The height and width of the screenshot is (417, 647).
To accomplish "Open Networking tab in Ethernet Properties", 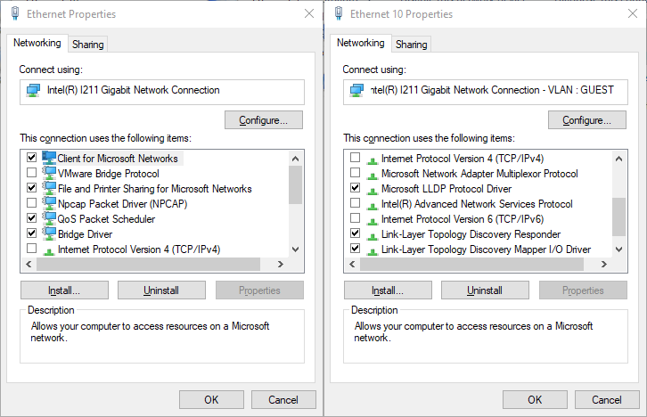I will click(x=37, y=43).
